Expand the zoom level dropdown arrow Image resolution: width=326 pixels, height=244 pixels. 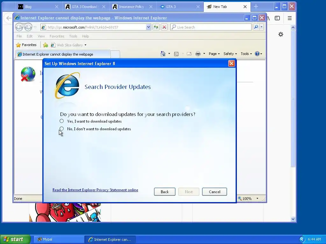click(257, 199)
